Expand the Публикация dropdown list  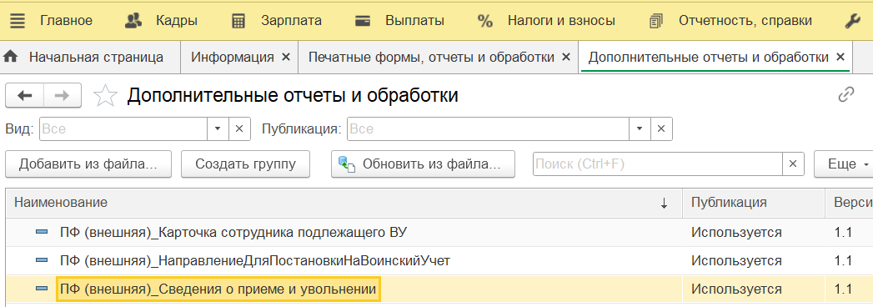(640, 128)
